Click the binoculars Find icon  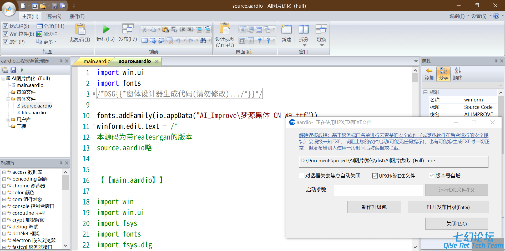(x=203, y=40)
